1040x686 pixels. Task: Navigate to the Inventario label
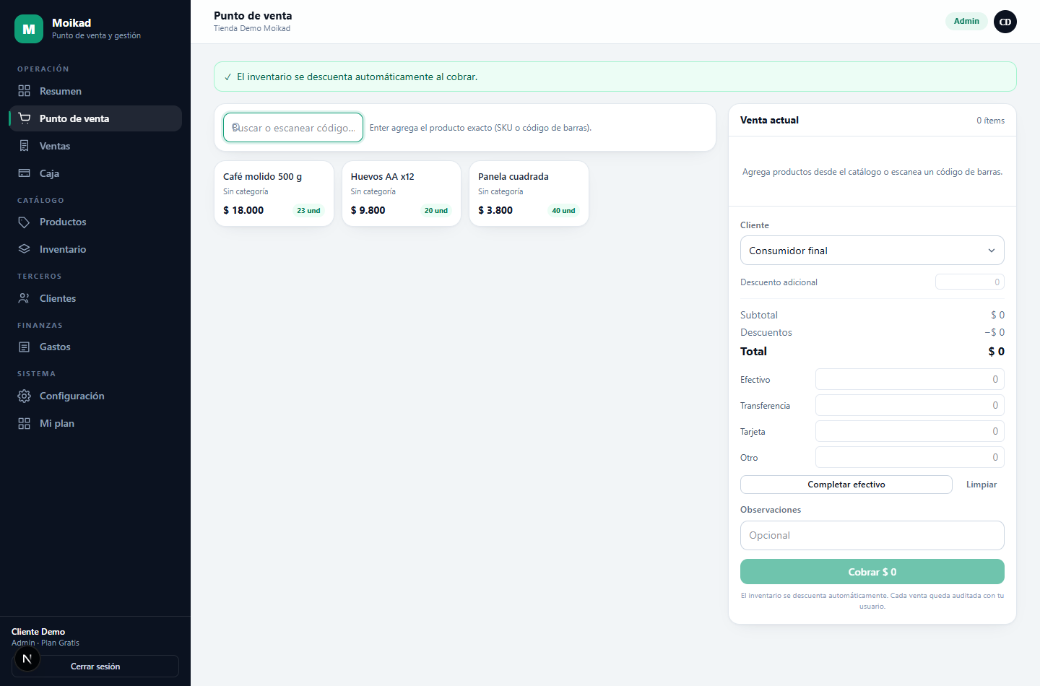[63, 249]
